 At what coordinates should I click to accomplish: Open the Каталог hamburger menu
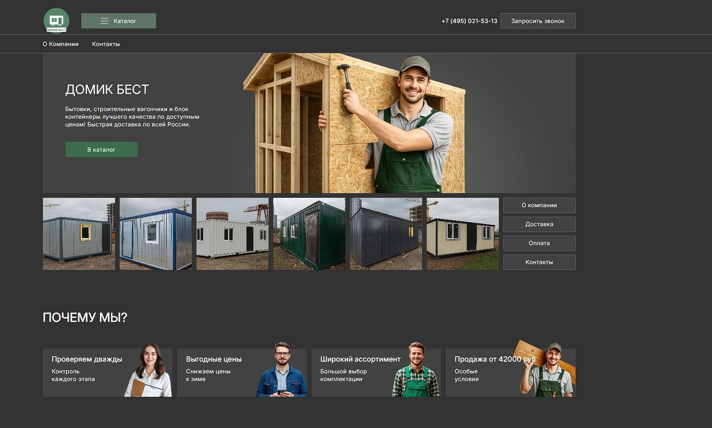(118, 21)
